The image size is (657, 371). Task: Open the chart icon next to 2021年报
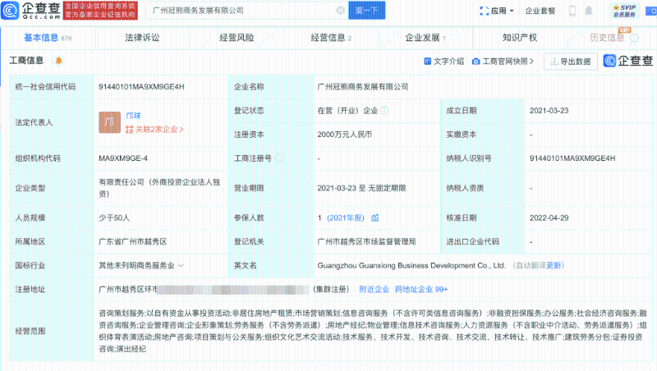click(x=374, y=218)
